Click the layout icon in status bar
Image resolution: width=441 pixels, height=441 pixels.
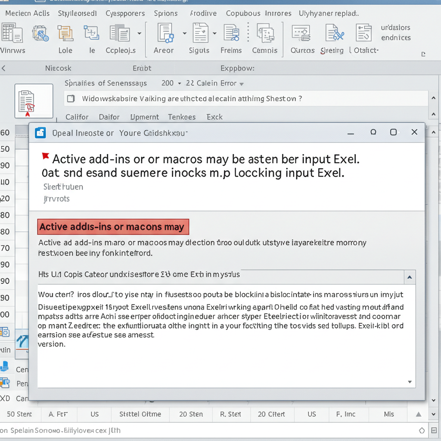[434, 431]
